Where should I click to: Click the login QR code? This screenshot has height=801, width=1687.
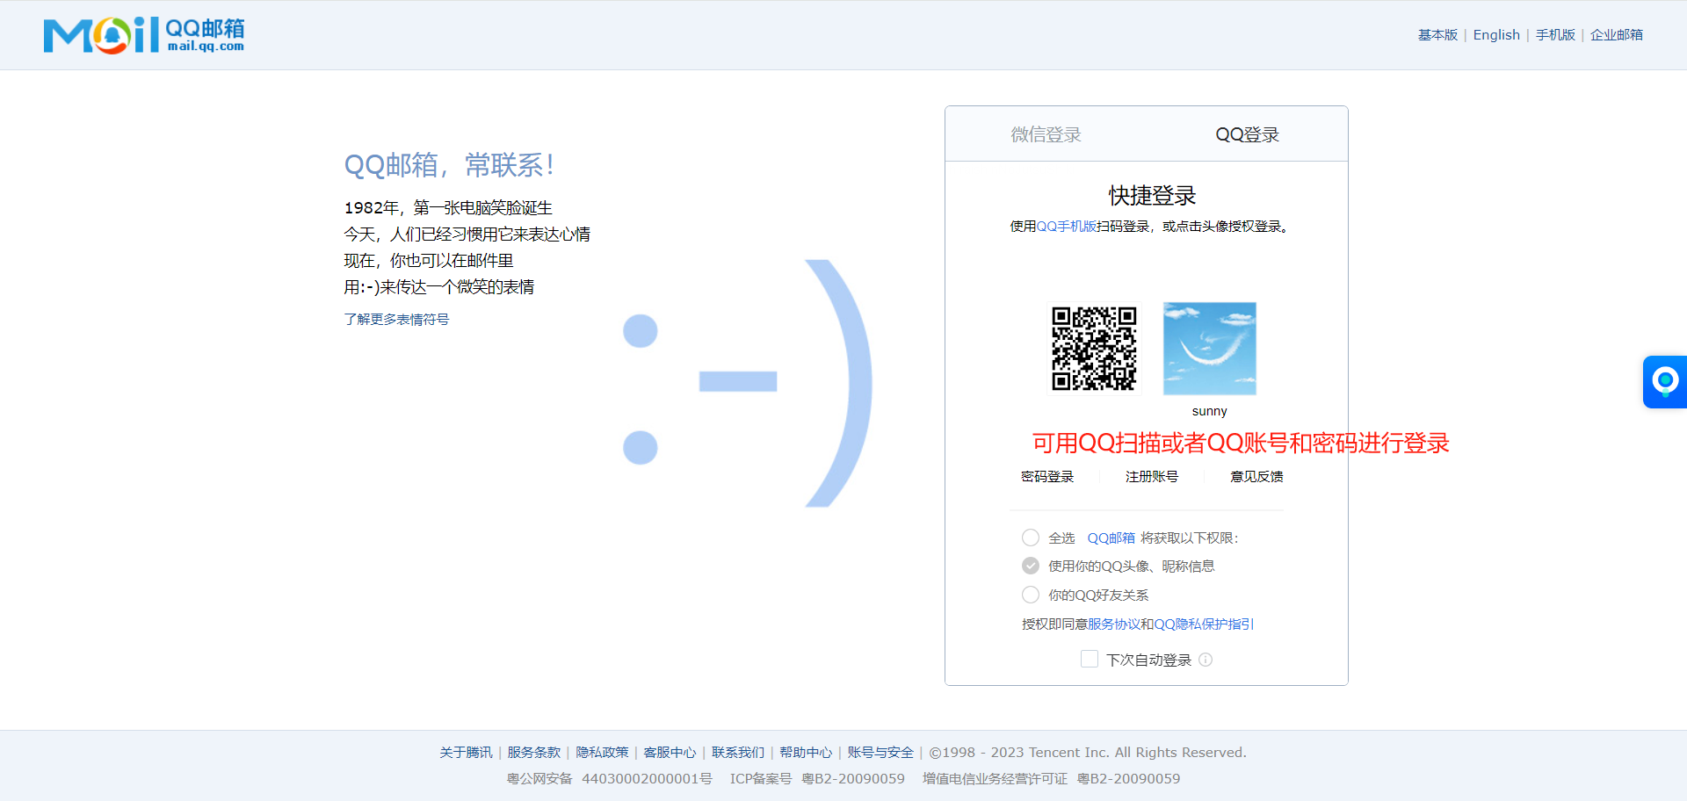1095,349
